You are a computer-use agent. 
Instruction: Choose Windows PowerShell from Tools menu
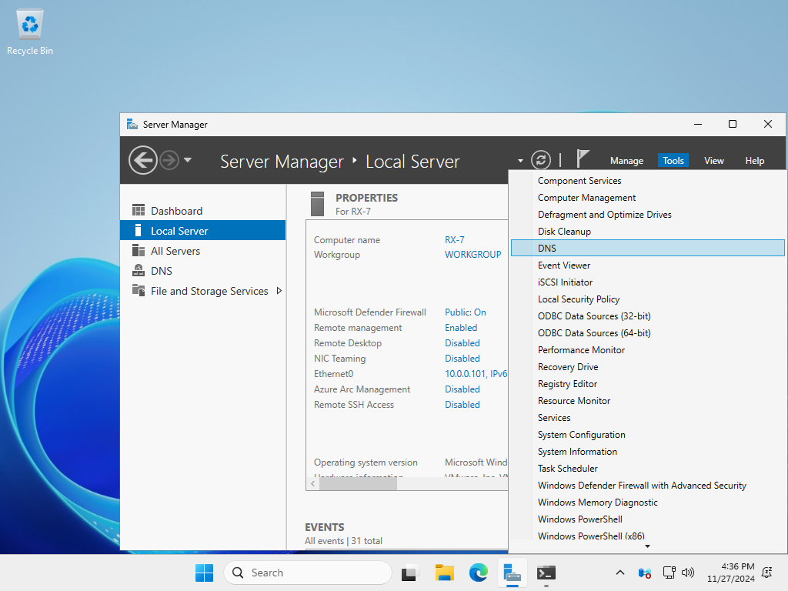click(647, 519)
